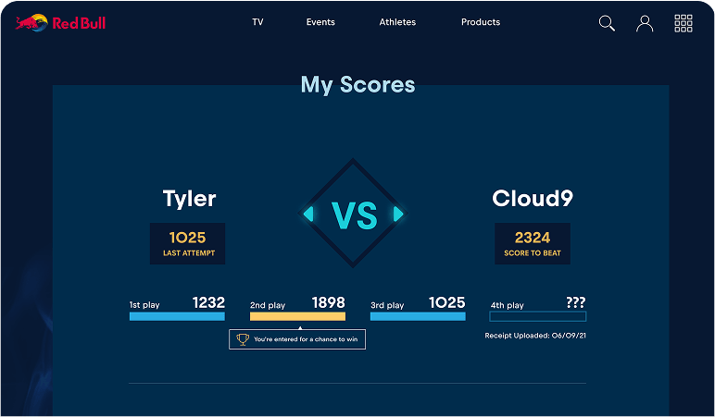Click the 1025 Last Attempt box
This screenshot has width=715, height=417.
coord(187,243)
